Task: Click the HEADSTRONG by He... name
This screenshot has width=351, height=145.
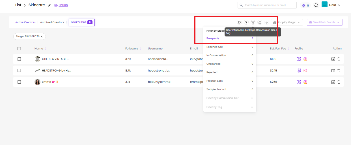Action: tap(57, 70)
